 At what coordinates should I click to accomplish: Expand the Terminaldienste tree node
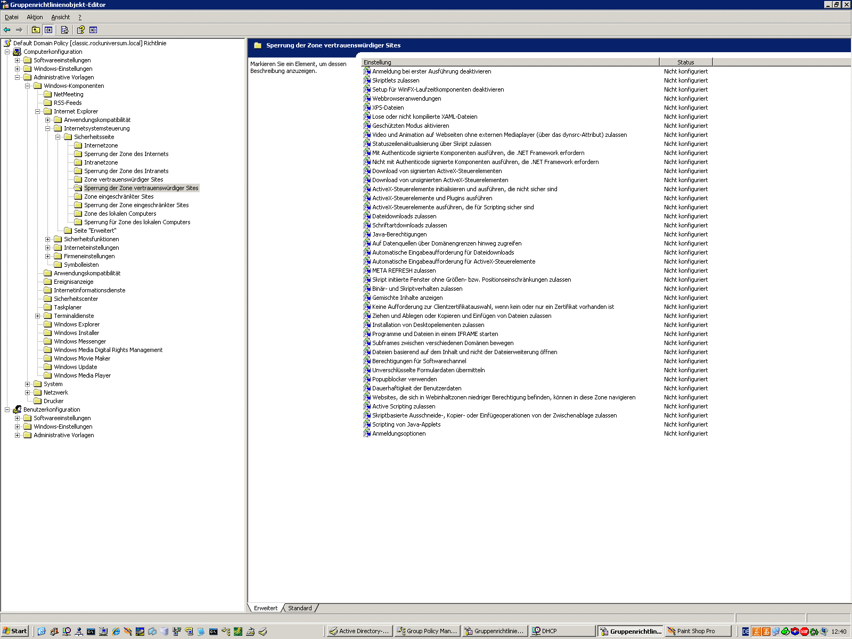point(37,316)
